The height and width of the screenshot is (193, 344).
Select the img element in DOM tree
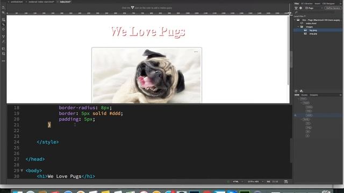click(309, 128)
